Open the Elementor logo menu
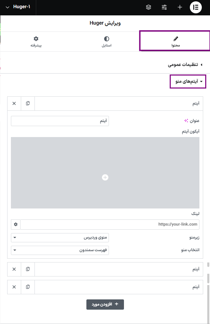 tap(196, 7)
